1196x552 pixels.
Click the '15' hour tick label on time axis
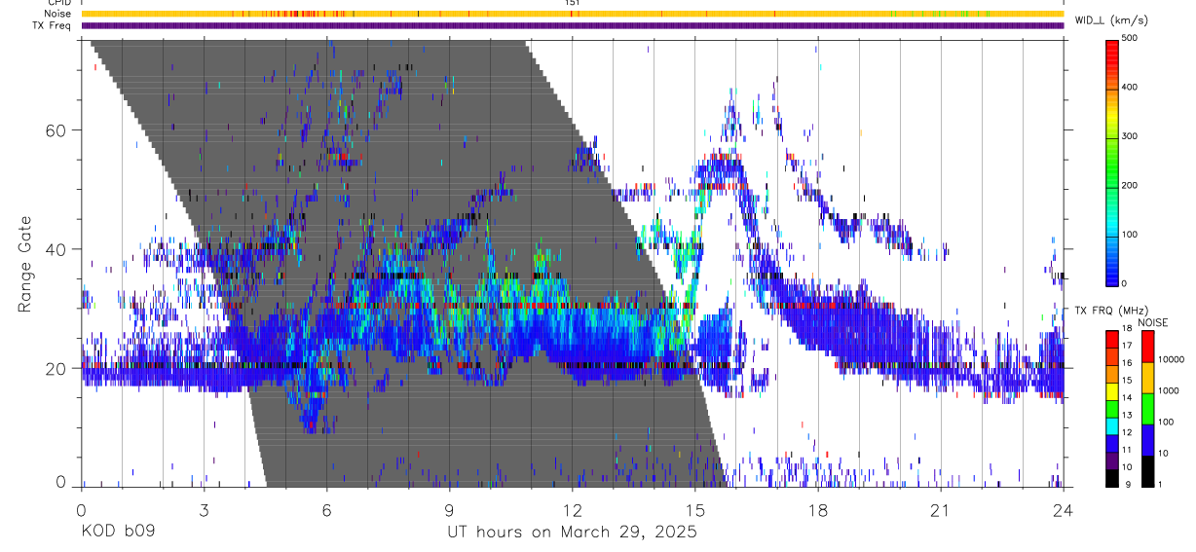(x=695, y=509)
